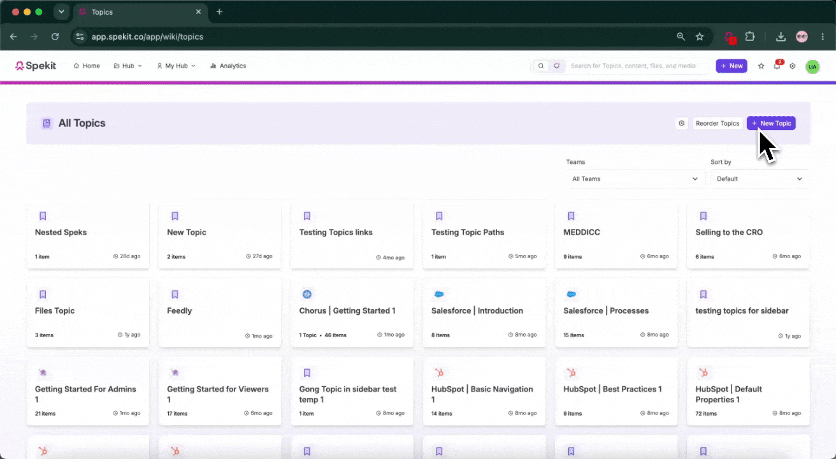
Task: Open the Files Topic card
Action: click(x=88, y=313)
